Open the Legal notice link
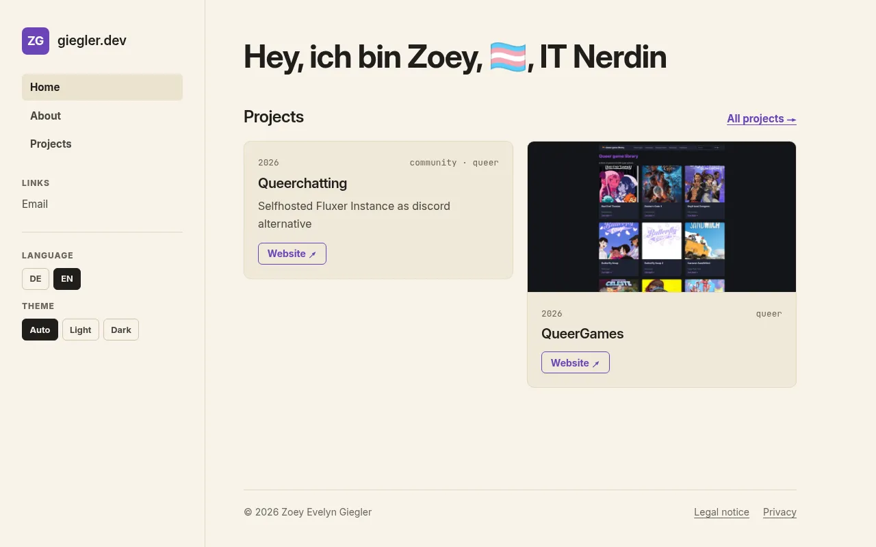This screenshot has height=547, width=876. point(721,512)
